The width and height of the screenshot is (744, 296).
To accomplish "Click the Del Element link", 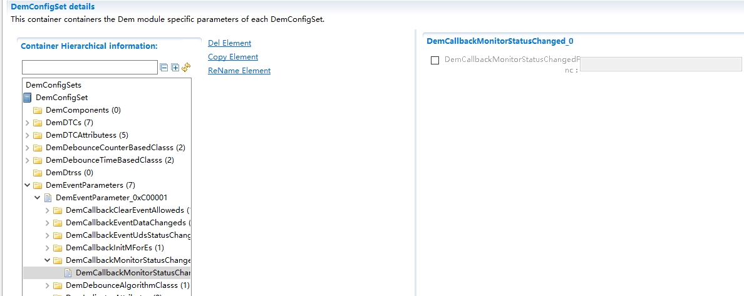I will click(229, 43).
